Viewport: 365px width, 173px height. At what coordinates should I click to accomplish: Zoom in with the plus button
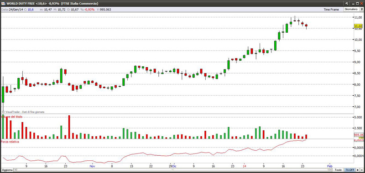(x=358, y=170)
